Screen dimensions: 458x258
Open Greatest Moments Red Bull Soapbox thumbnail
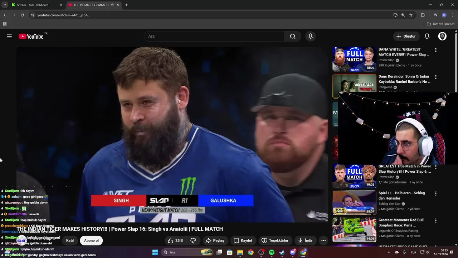(354, 230)
